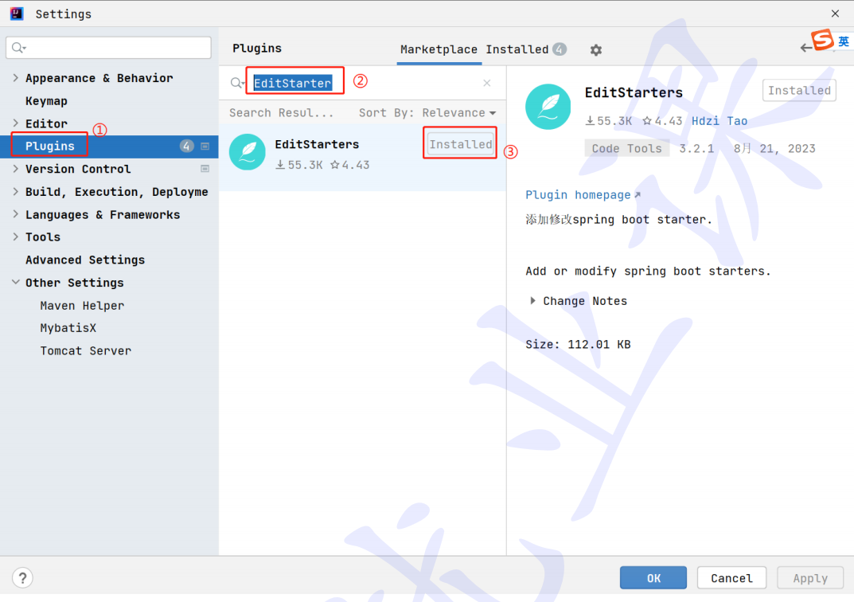The width and height of the screenshot is (854, 602).
Task: Click the Apply button
Action: (810, 577)
